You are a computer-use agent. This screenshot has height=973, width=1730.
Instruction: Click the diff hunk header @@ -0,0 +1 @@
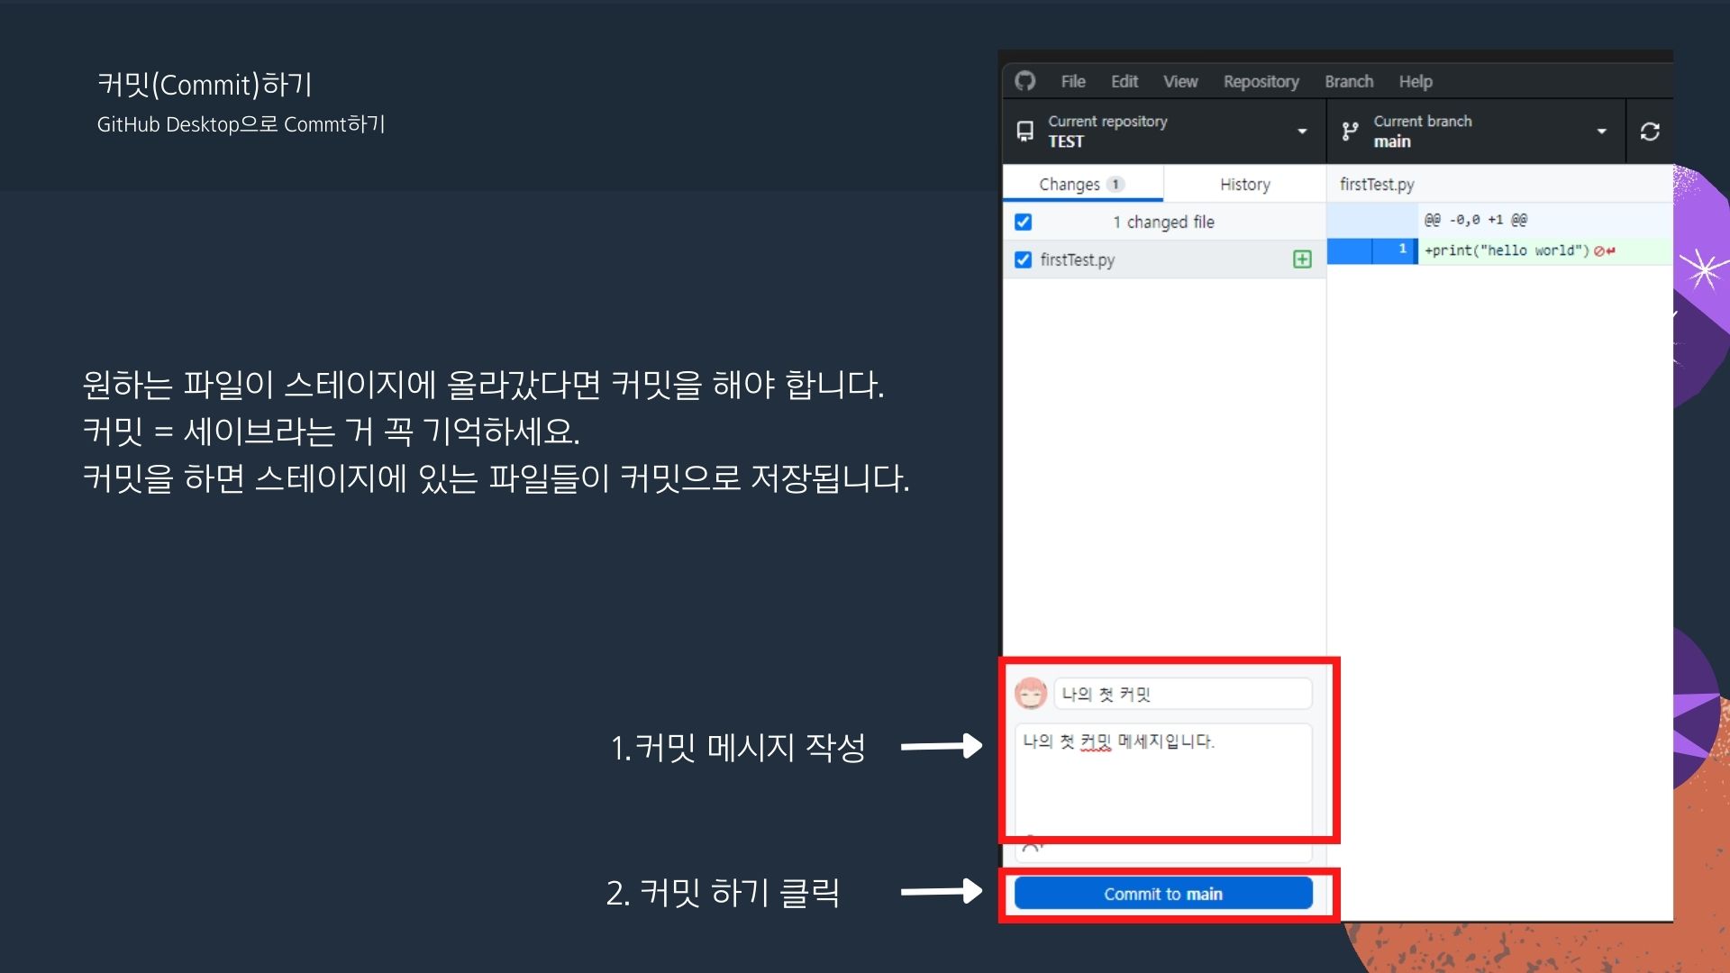pos(1475,220)
